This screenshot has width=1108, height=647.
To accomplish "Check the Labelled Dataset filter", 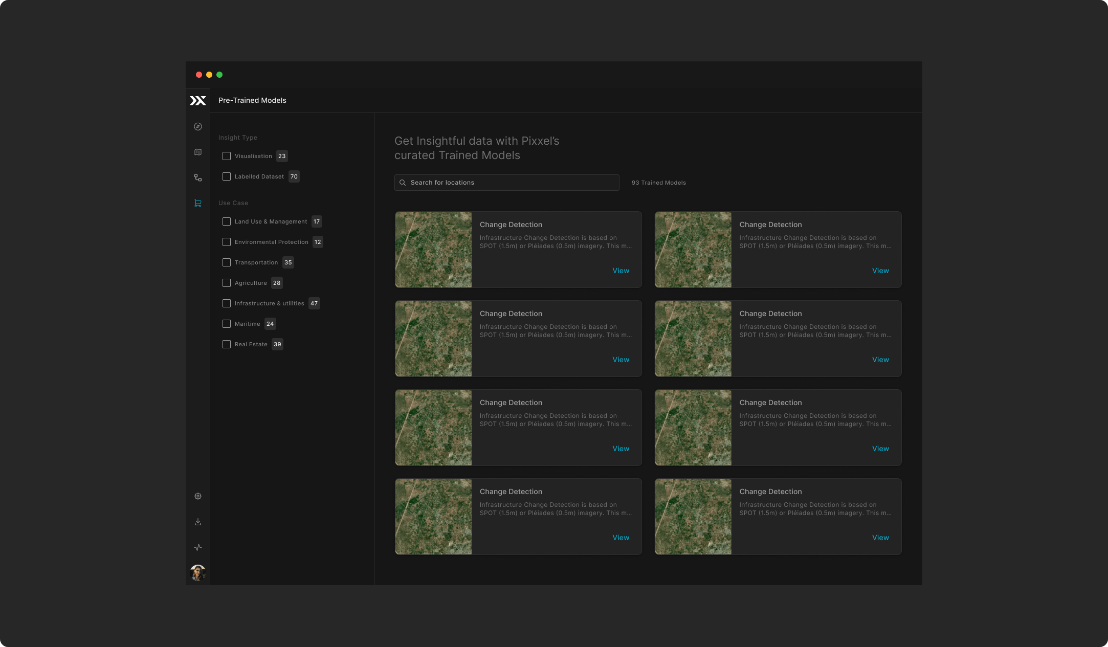I will pos(227,176).
